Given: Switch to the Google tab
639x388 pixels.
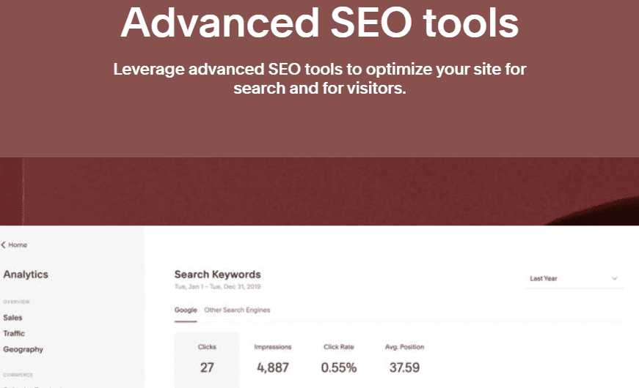Looking at the screenshot, I should point(185,310).
